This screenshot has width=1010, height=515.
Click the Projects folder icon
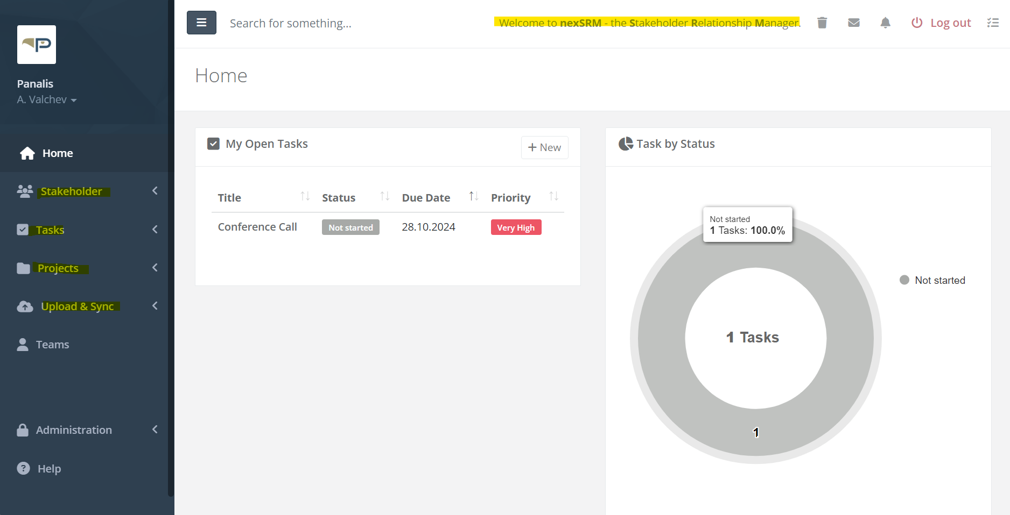click(23, 268)
